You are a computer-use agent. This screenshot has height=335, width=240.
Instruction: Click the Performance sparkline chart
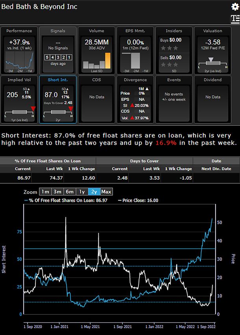(x=19, y=61)
